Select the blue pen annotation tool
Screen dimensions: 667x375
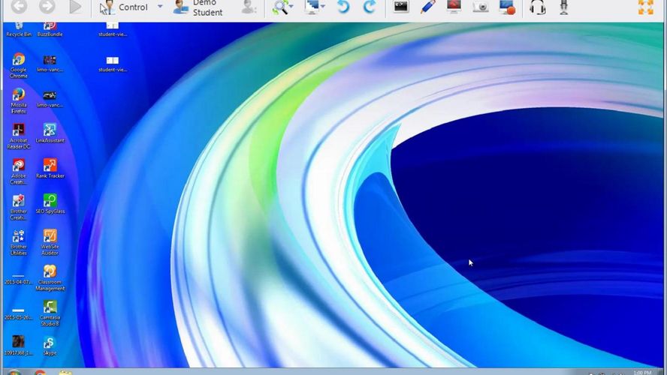[x=427, y=7]
